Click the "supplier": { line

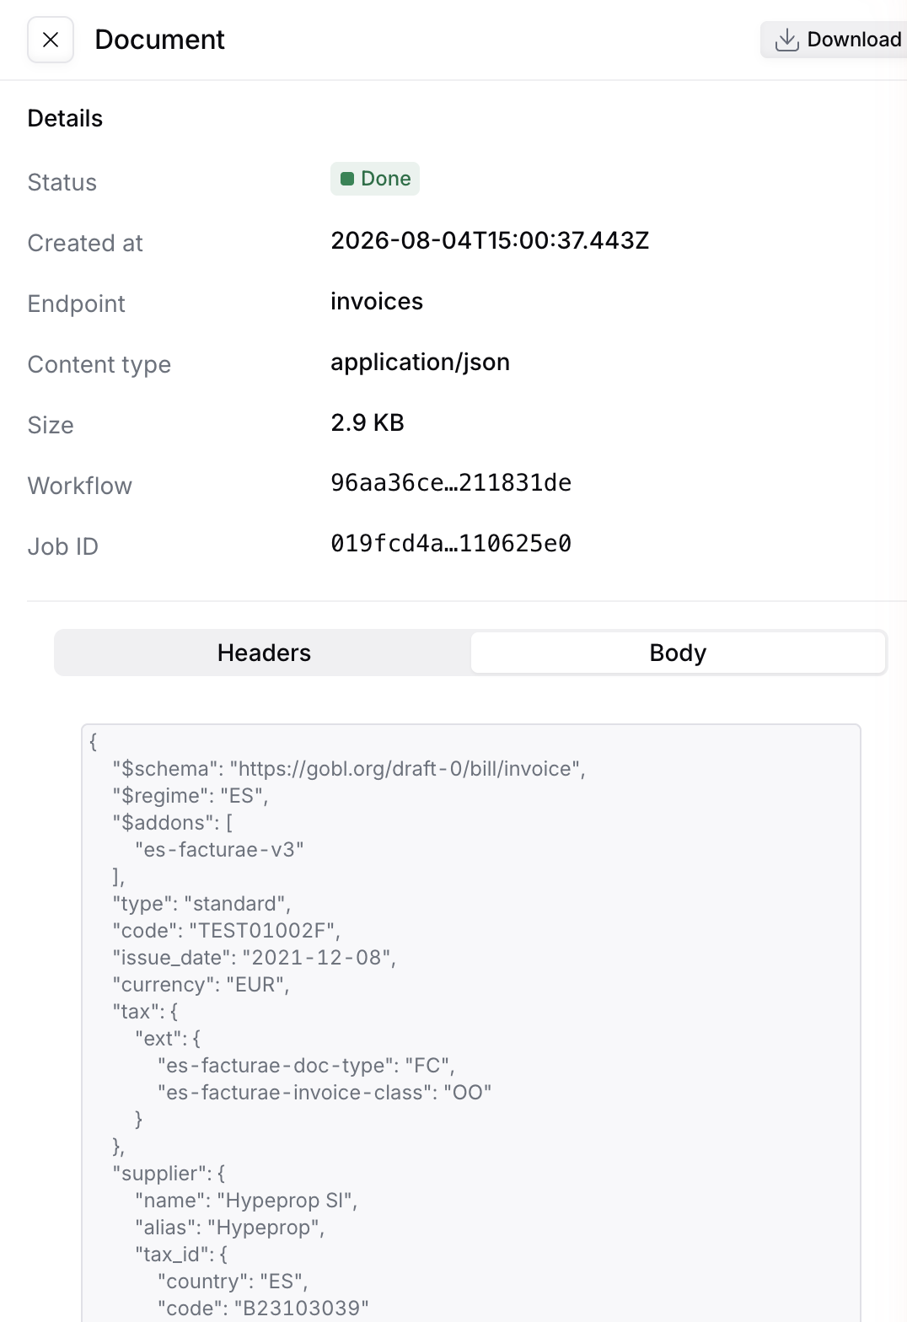pos(169,1174)
